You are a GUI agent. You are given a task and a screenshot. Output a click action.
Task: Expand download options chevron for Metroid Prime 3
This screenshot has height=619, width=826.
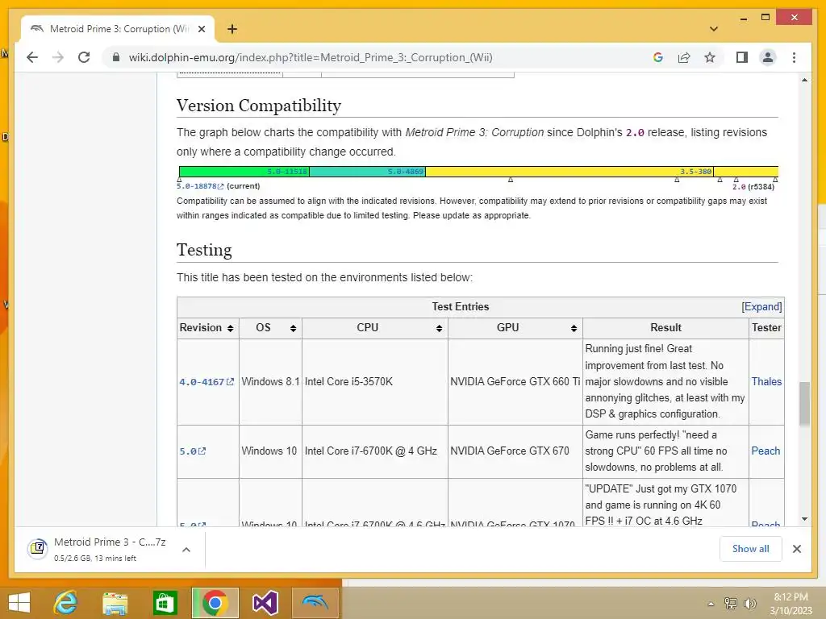tap(186, 550)
